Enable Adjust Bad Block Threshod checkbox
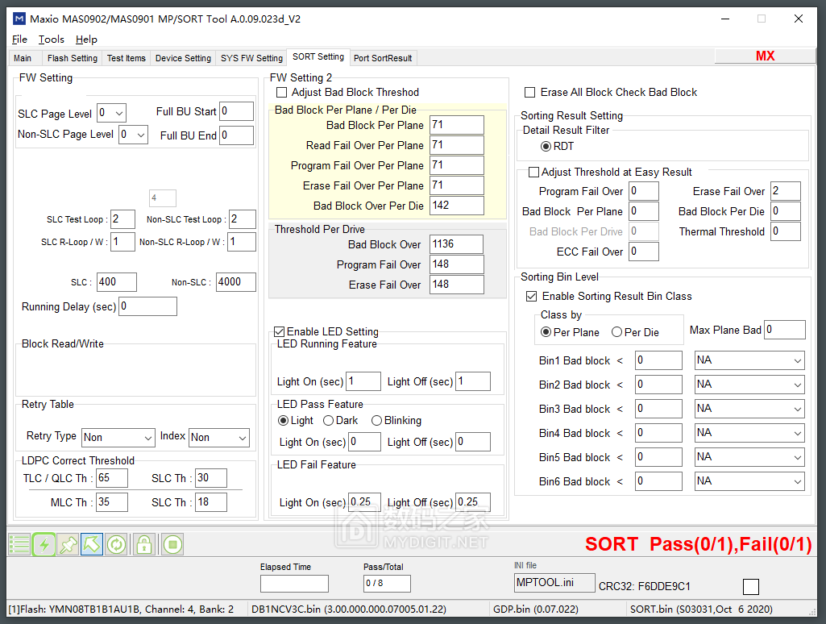The image size is (826, 624). tap(282, 92)
